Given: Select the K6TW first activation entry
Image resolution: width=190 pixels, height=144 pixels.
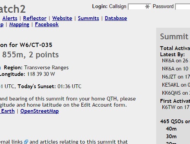Looking at the screenshot, I should 176,107.
